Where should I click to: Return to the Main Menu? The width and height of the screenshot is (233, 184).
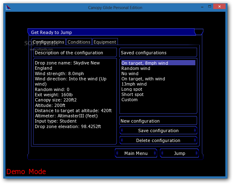point(136,153)
